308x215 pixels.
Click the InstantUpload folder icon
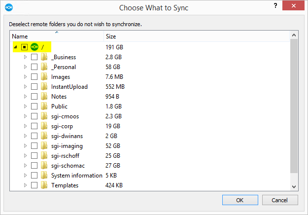(44, 86)
